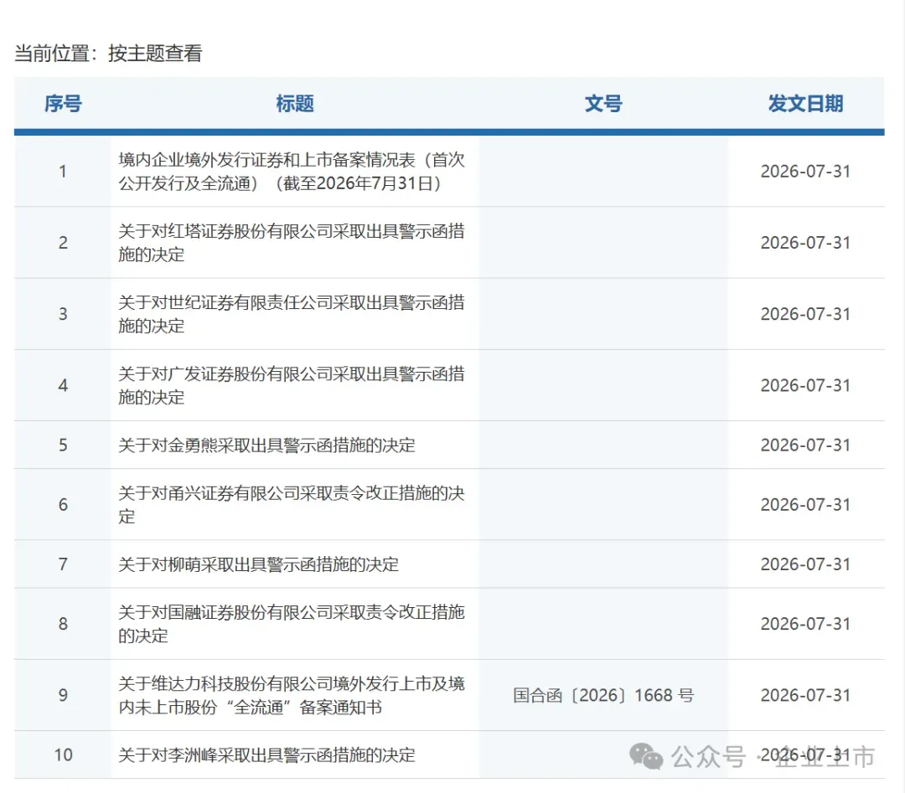Click the date in row 5
This screenshot has height=793, width=905.
pyautogui.click(x=806, y=445)
